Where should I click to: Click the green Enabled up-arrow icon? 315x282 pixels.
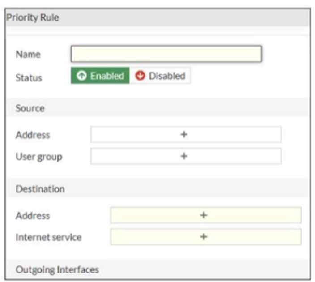(81, 76)
